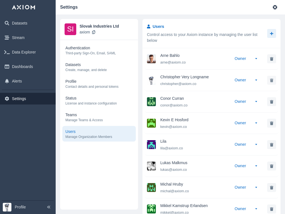Go to Alerts in sidebar

coord(17,81)
